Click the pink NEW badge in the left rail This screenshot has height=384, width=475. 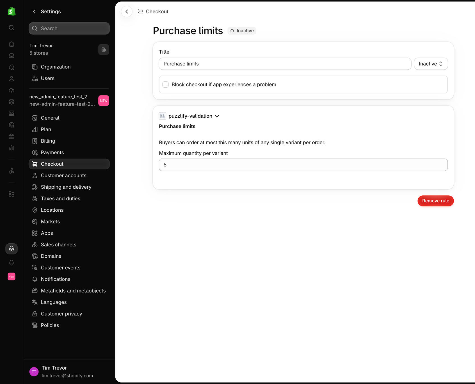[x=12, y=276]
